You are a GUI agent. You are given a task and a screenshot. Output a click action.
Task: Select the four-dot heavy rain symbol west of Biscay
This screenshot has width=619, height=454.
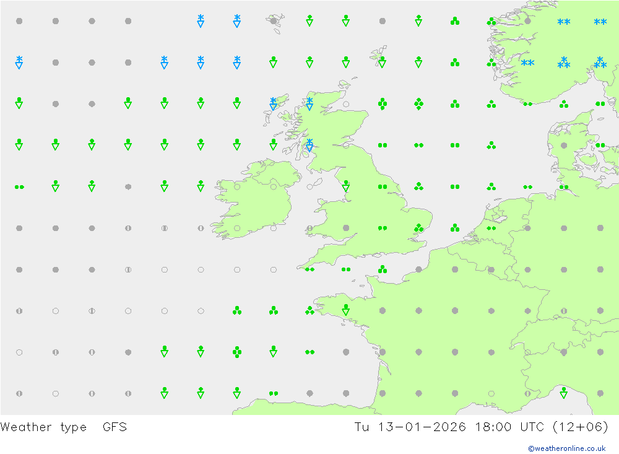(x=237, y=352)
